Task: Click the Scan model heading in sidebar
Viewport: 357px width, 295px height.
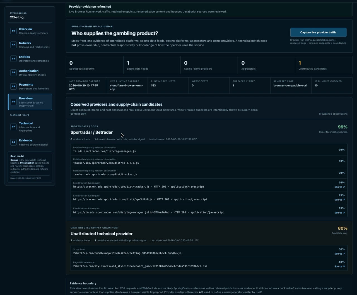Action: (x=17, y=156)
